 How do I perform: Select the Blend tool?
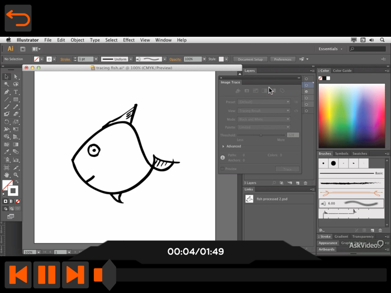(16, 152)
